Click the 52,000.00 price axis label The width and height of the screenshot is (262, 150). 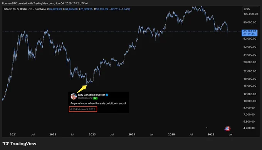pos(250,39)
